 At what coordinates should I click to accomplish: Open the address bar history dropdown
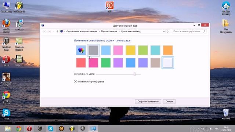point(164,32)
